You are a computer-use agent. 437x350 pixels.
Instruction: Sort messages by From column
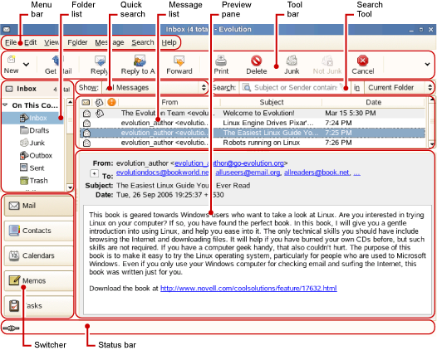[169, 102]
